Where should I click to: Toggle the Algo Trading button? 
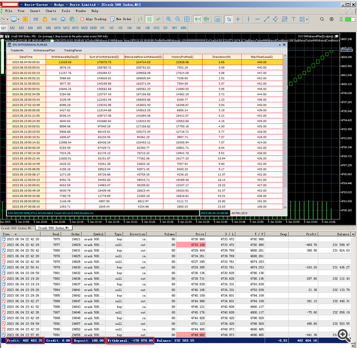[93, 19]
